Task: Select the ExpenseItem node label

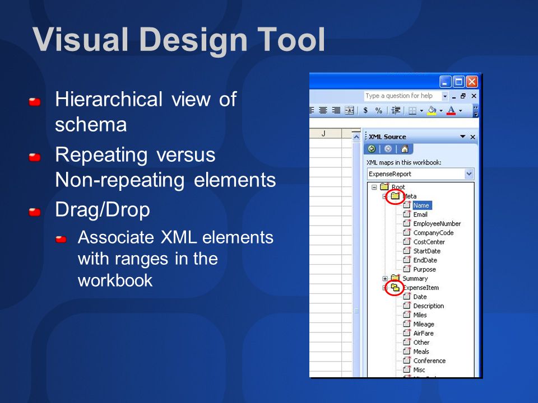Action: [x=421, y=288]
